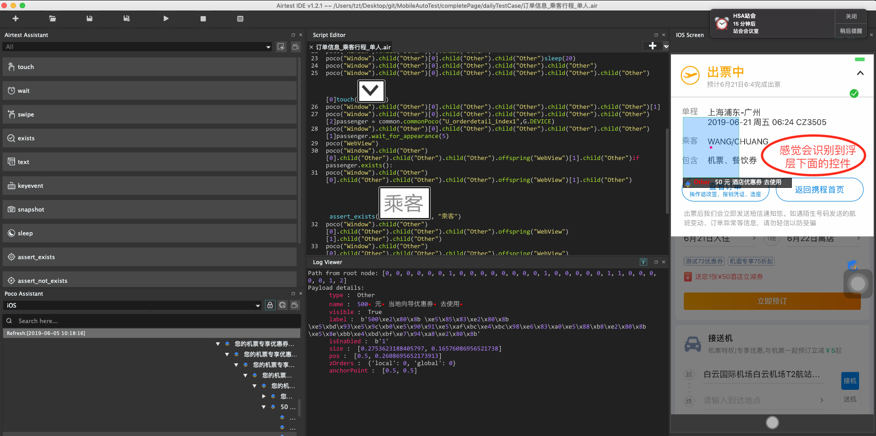Collapse the 50 … tree node
The width and height of the screenshot is (876, 436).
[x=264, y=407]
